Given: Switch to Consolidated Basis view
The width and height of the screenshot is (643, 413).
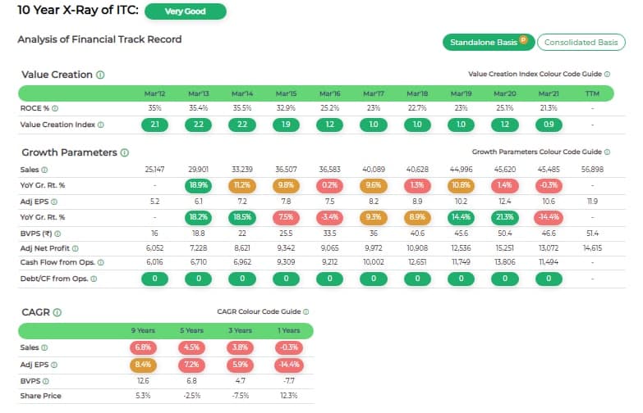Looking at the screenshot, I should click(x=580, y=43).
